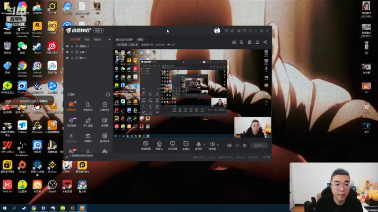Toggle lock on 全屏 1 layer
Image resolution: width=378 pixels, height=212 pixels.
pyautogui.click(x=72, y=52)
